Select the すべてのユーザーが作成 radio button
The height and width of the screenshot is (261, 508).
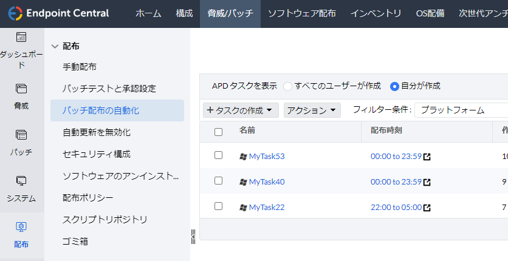click(288, 86)
